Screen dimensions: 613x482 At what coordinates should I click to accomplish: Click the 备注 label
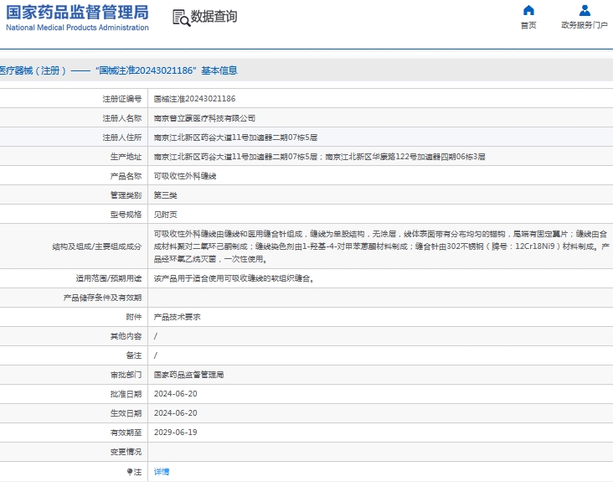[x=134, y=355]
